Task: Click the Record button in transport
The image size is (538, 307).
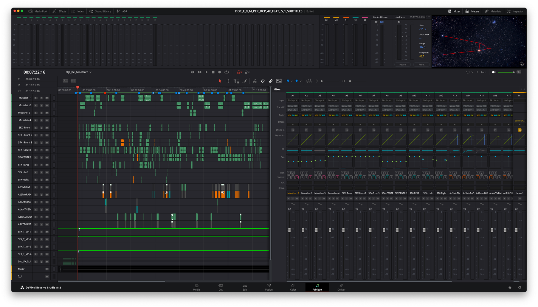Action: pyautogui.click(x=220, y=72)
